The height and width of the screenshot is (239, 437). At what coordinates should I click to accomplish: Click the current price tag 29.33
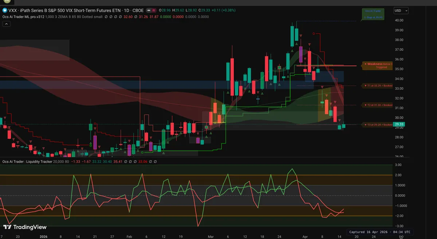point(399,124)
